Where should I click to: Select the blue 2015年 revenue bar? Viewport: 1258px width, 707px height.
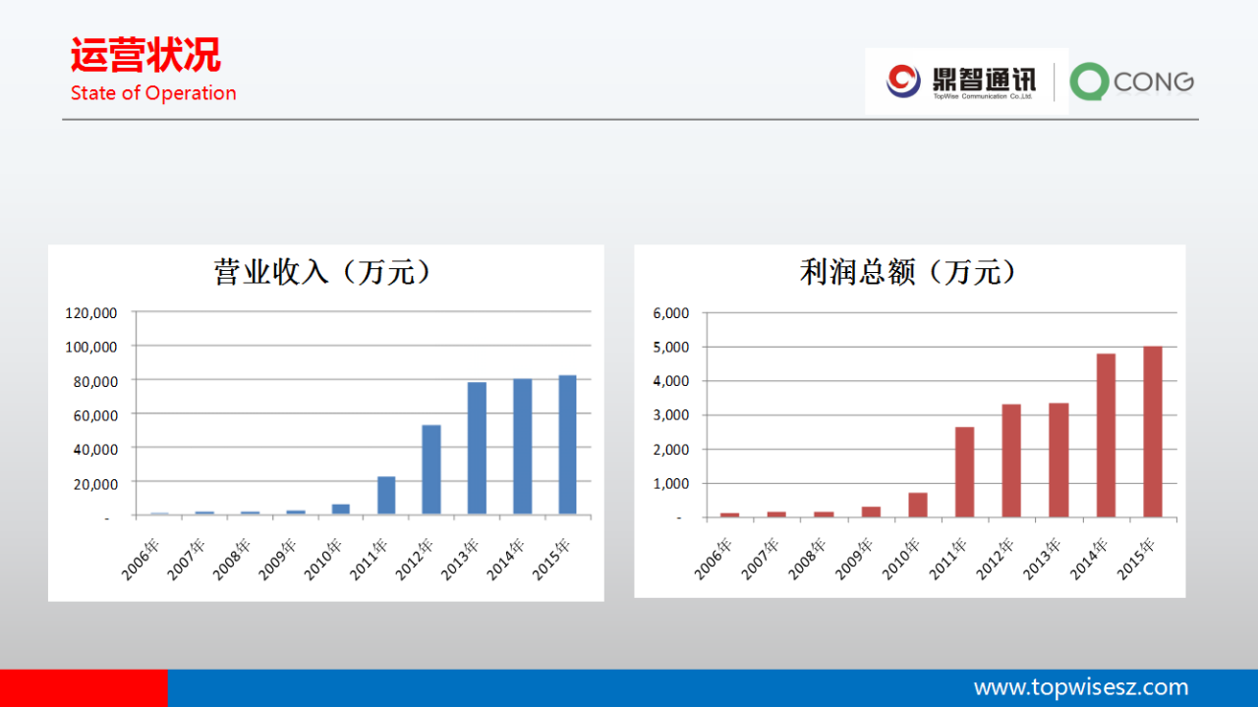coord(567,445)
